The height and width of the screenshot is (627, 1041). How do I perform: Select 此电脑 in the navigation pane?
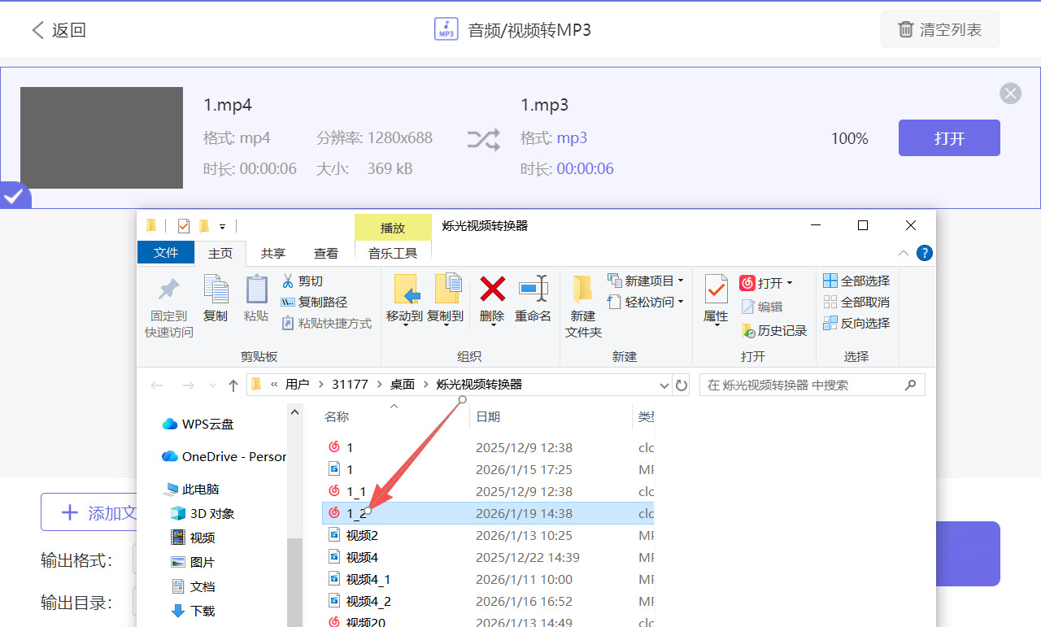pyautogui.click(x=191, y=489)
